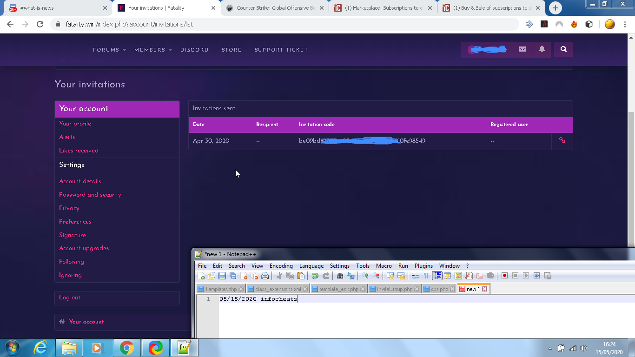Open DISCORD navigation link
Screen dimensions: 635x357
[194, 50]
